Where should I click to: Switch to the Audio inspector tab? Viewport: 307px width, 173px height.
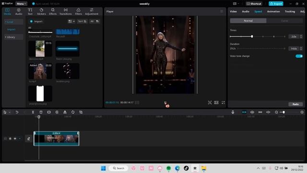(x=246, y=12)
